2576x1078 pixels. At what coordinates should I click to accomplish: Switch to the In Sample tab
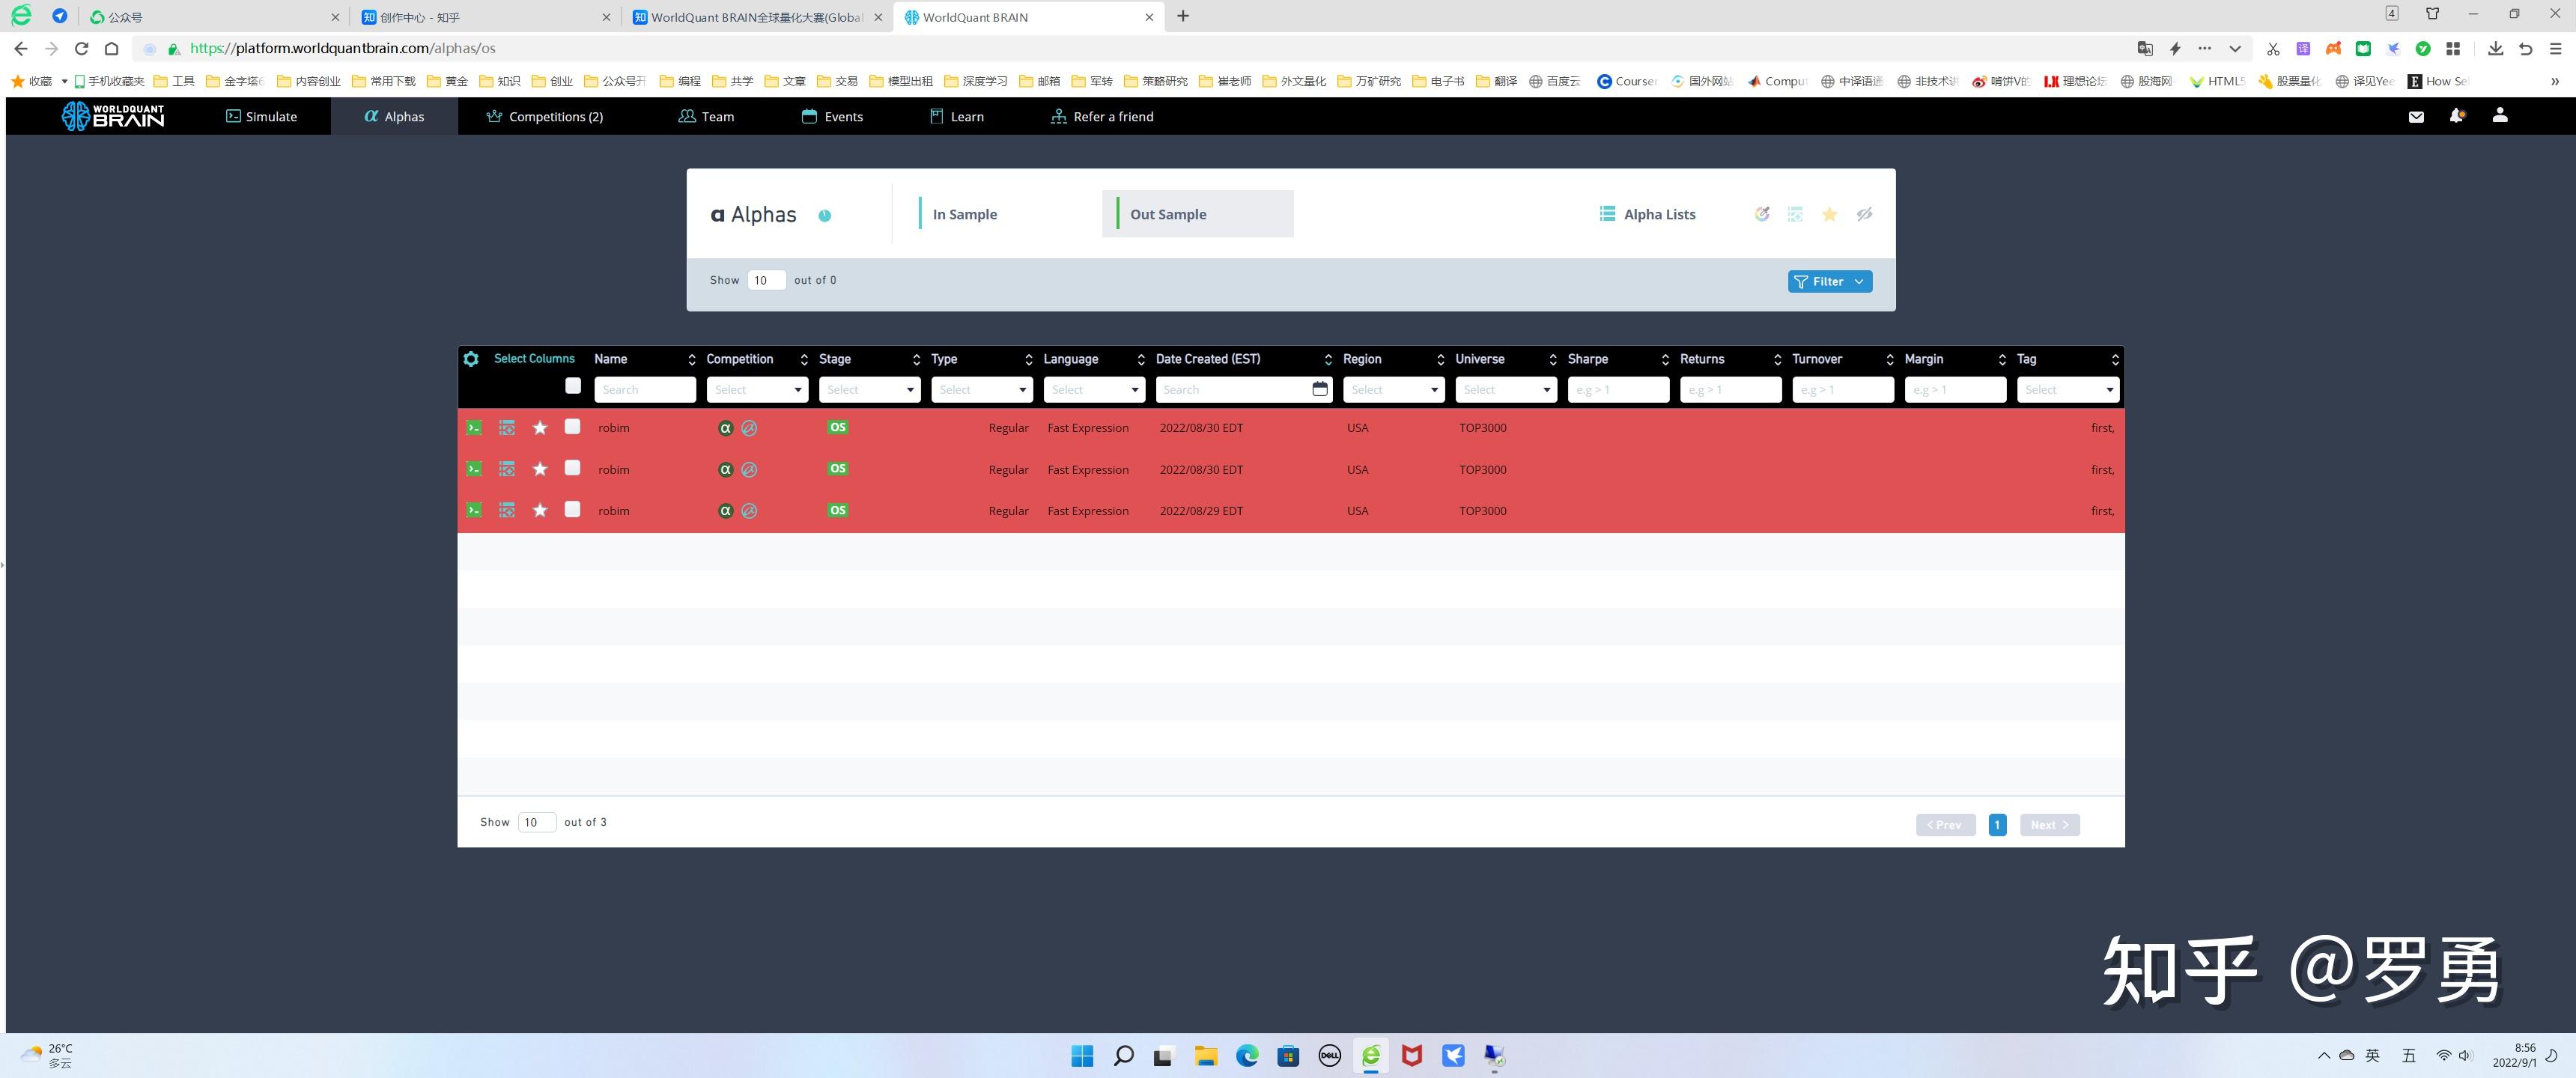point(964,214)
